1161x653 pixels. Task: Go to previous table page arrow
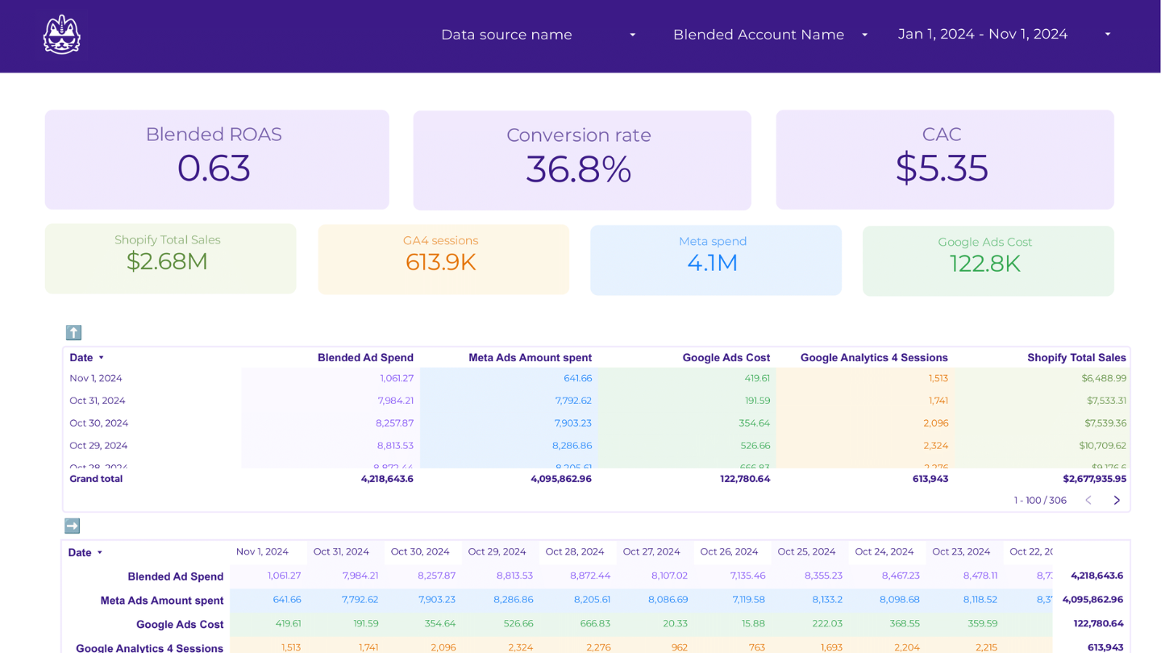(x=1088, y=501)
